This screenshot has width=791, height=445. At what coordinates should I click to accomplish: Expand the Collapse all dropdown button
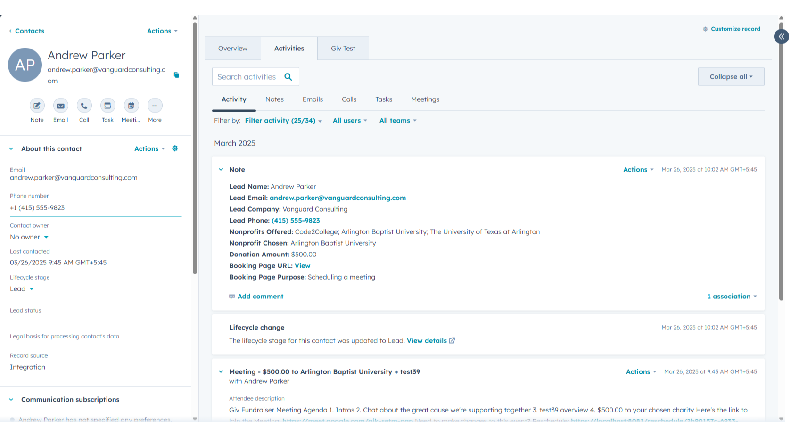pos(731,77)
